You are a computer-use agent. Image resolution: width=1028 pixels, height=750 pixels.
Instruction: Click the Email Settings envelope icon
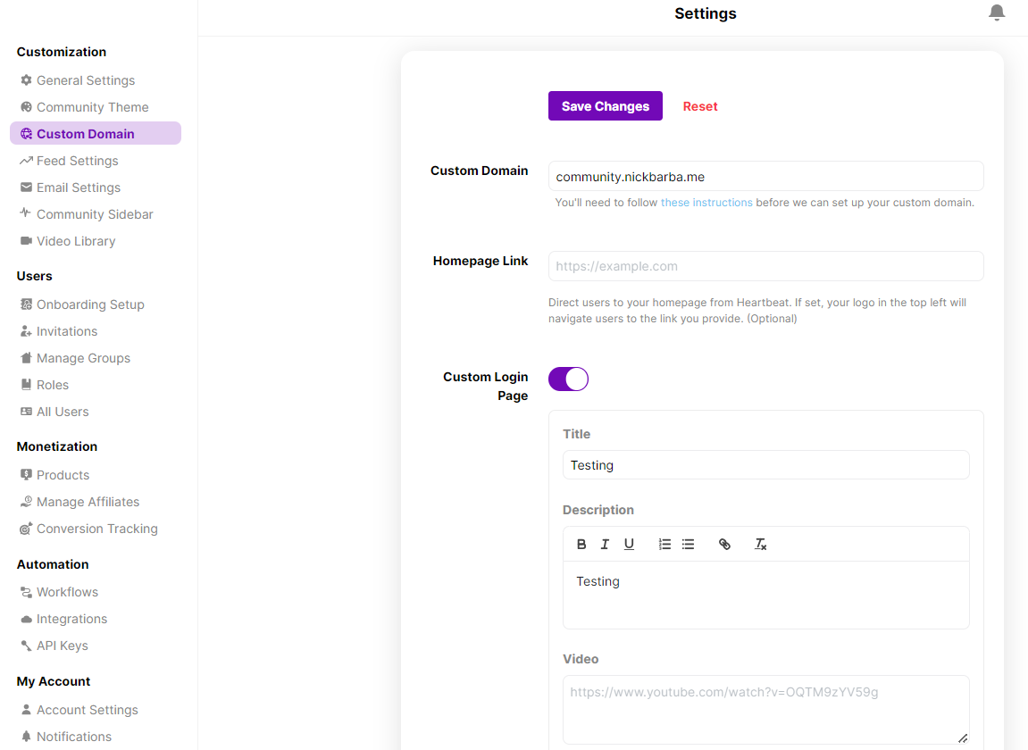click(x=26, y=187)
